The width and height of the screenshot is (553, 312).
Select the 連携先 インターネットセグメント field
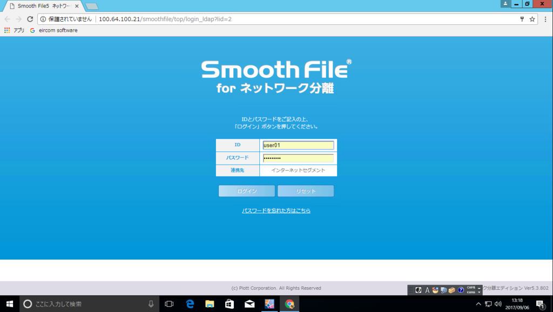(x=299, y=170)
